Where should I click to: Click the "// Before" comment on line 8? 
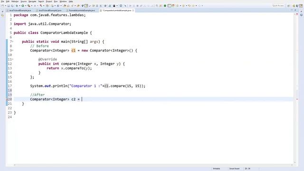pyautogui.click(x=39, y=46)
